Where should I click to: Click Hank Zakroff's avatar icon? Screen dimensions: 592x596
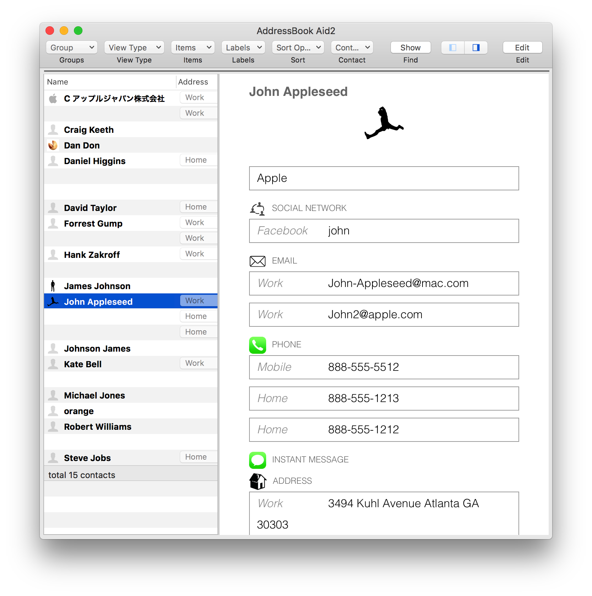53,255
